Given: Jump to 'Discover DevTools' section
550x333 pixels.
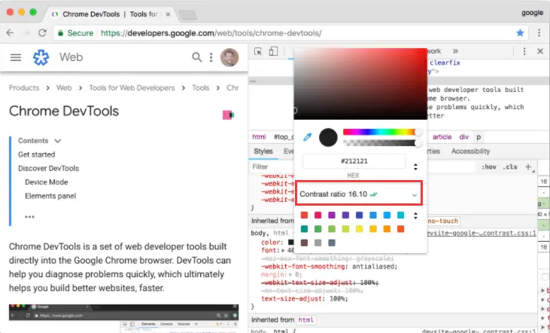Looking at the screenshot, I should coord(49,169).
